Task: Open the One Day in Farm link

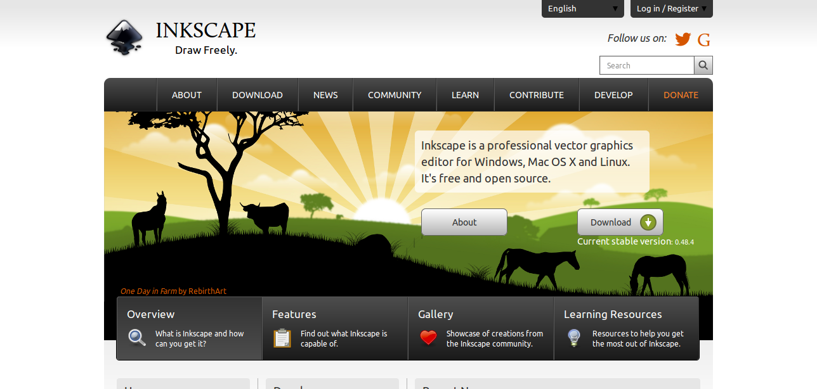Action: click(148, 291)
